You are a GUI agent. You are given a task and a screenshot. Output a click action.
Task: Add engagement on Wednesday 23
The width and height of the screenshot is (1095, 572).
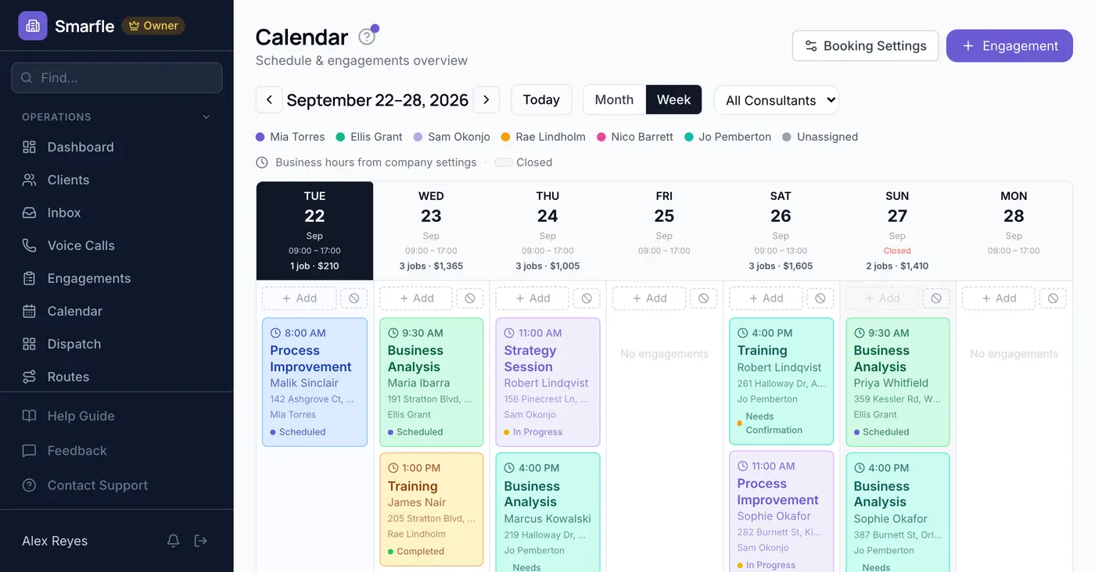[415, 299]
